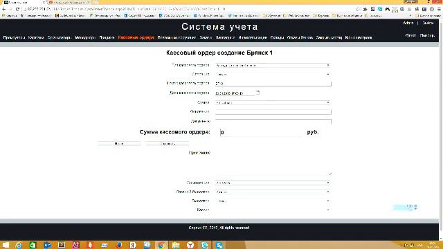Open the Windows Start button
Screen dimensions: 443x249
pyautogui.click(x=6, y=245)
